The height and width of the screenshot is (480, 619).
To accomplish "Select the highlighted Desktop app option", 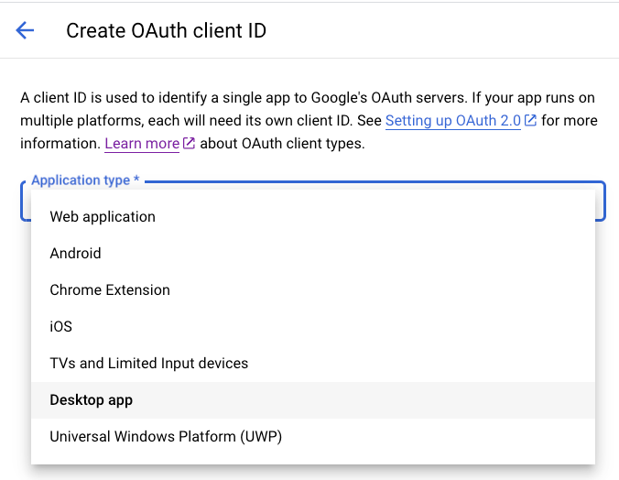I will click(92, 400).
